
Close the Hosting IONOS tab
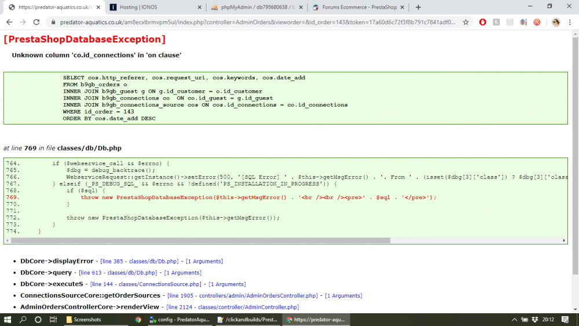(x=199, y=7)
